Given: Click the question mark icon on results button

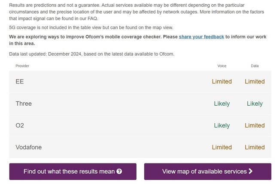Looking at the screenshot, I should 119,172.
